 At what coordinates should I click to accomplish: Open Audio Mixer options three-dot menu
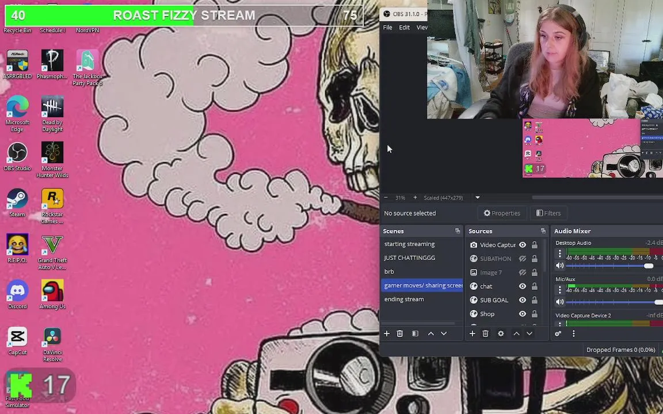pos(573,333)
